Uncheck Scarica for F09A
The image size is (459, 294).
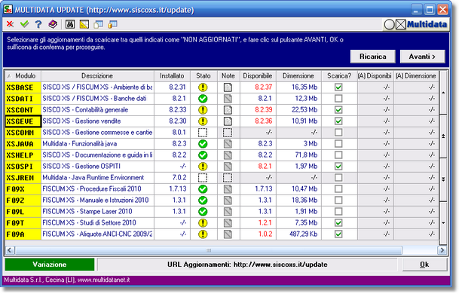(x=338, y=234)
